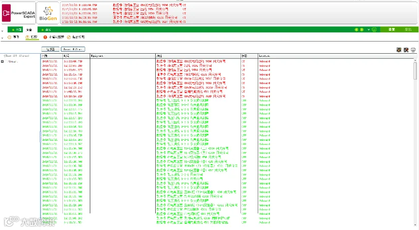Image resolution: width=419 pixels, height=230 pixels.
Task: Sort by the 日期 date column header
Action: tap(52, 56)
